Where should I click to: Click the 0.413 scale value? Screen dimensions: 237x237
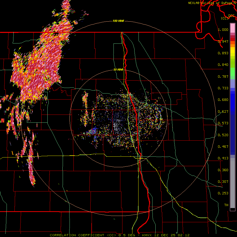coord(223,158)
